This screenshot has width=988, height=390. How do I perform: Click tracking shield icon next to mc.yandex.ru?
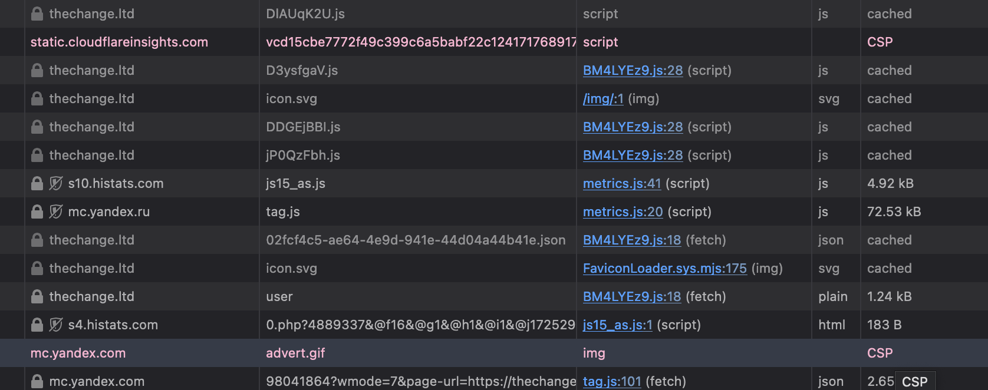pos(56,212)
